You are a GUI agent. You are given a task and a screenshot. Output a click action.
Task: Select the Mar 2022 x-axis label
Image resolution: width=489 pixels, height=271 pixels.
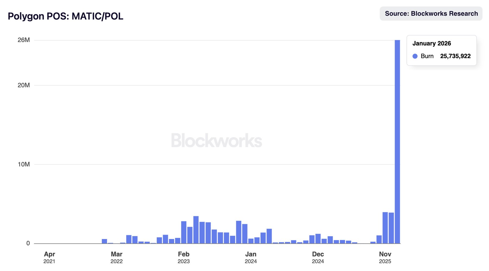click(x=117, y=257)
